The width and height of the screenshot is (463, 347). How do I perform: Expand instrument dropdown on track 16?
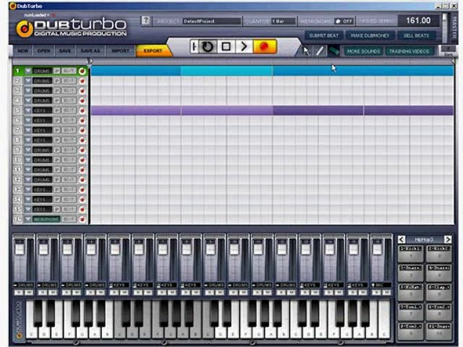(x=28, y=219)
